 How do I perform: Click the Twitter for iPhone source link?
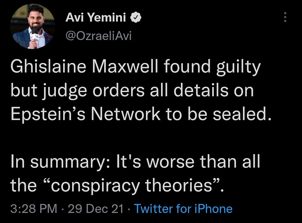click(x=183, y=209)
